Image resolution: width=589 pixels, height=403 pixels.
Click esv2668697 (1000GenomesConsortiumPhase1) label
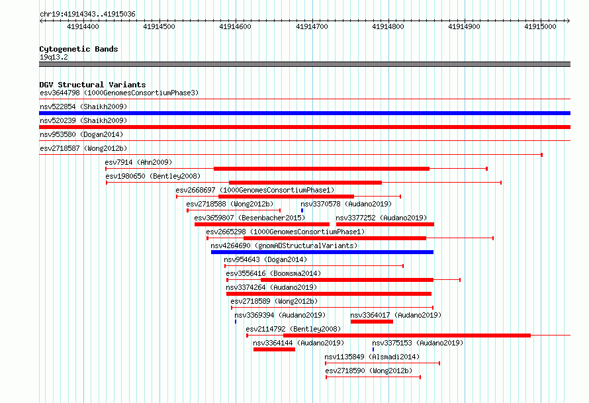tap(255, 190)
